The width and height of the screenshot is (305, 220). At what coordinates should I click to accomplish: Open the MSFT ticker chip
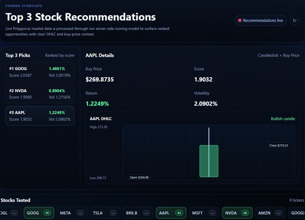click(204, 213)
